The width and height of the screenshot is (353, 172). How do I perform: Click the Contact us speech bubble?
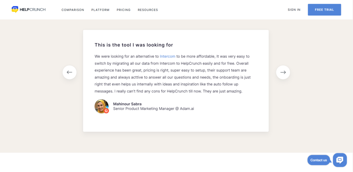pos(319,160)
